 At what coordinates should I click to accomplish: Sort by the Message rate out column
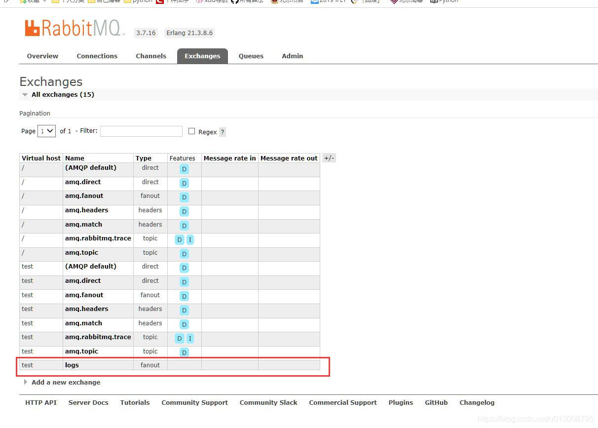[289, 158]
